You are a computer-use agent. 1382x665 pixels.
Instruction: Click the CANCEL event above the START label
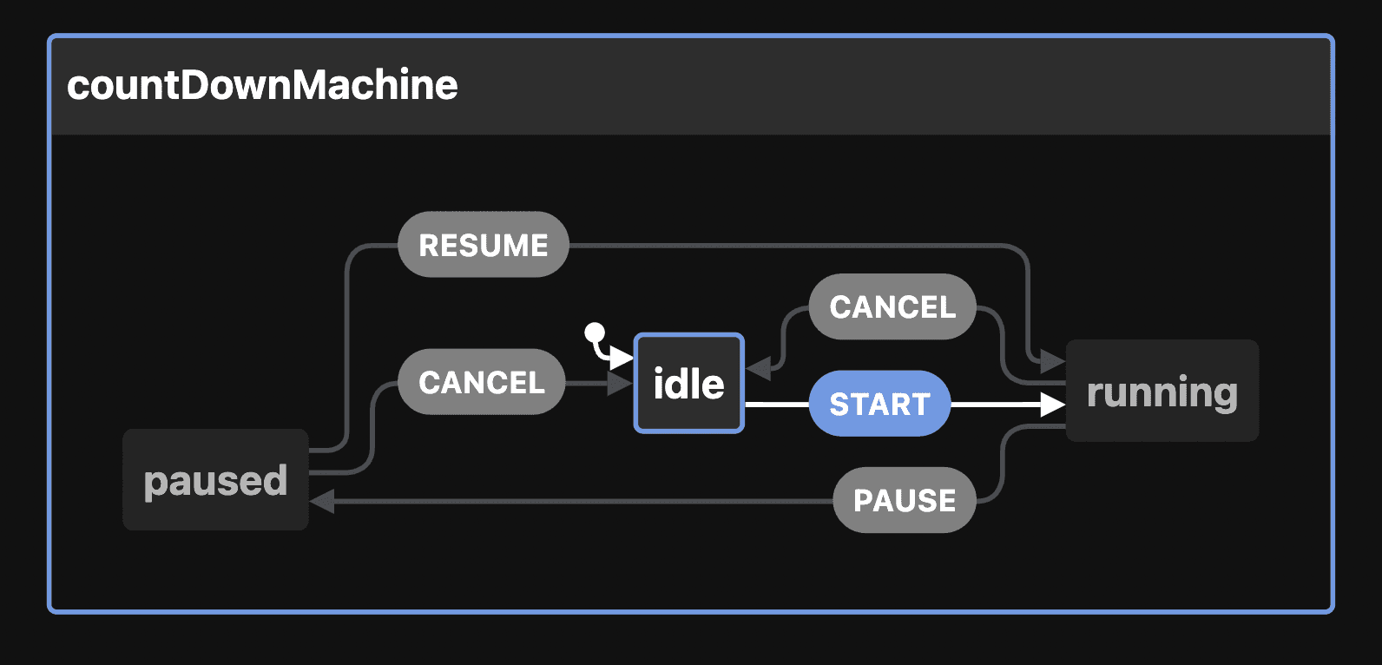(x=892, y=306)
